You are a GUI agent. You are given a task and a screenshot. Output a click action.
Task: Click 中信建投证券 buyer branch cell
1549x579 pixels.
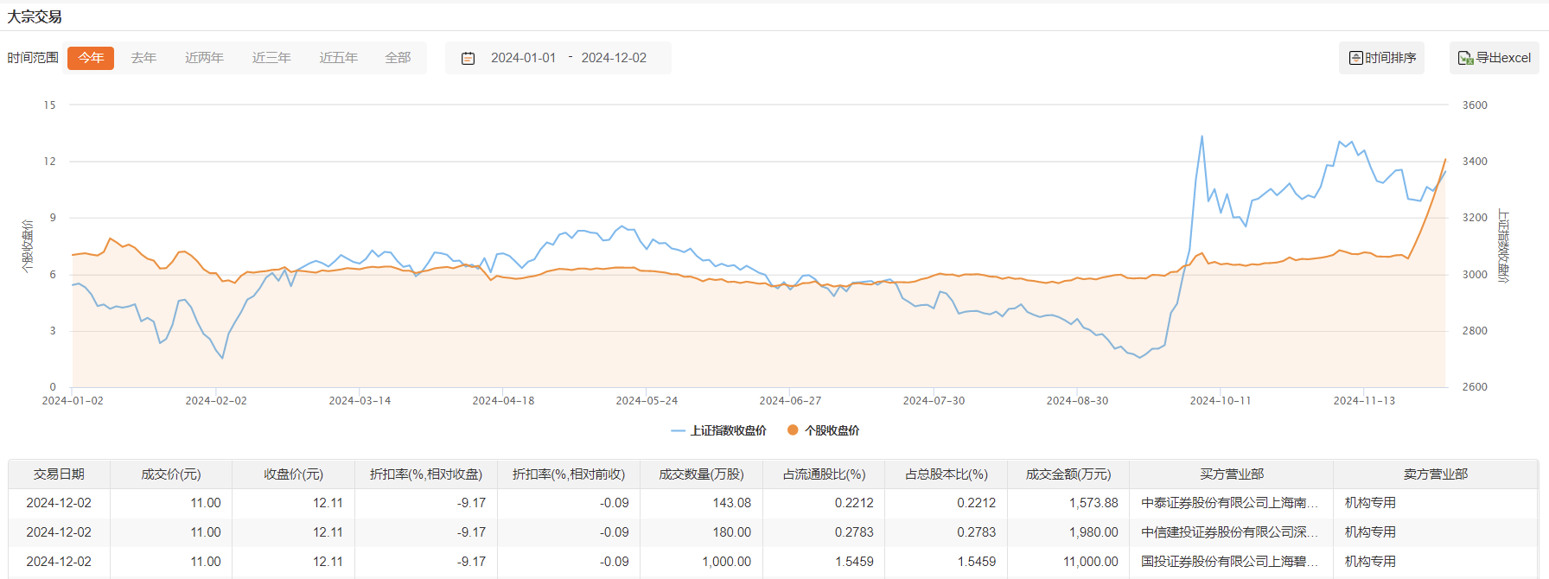[x=1229, y=532]
